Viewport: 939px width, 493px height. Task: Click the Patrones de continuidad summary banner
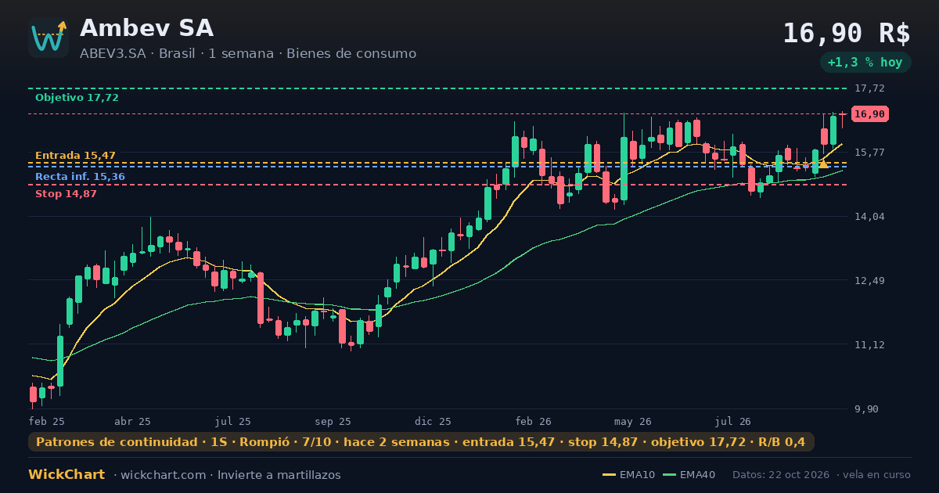421,442
